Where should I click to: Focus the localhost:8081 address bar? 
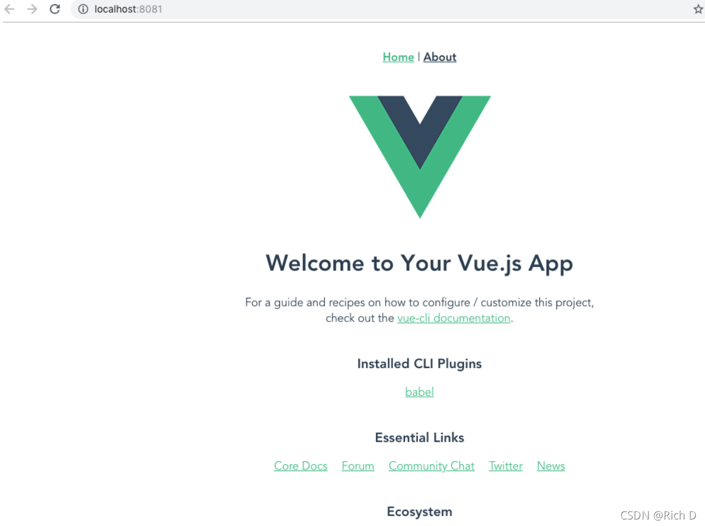click(x=382, y=9)
